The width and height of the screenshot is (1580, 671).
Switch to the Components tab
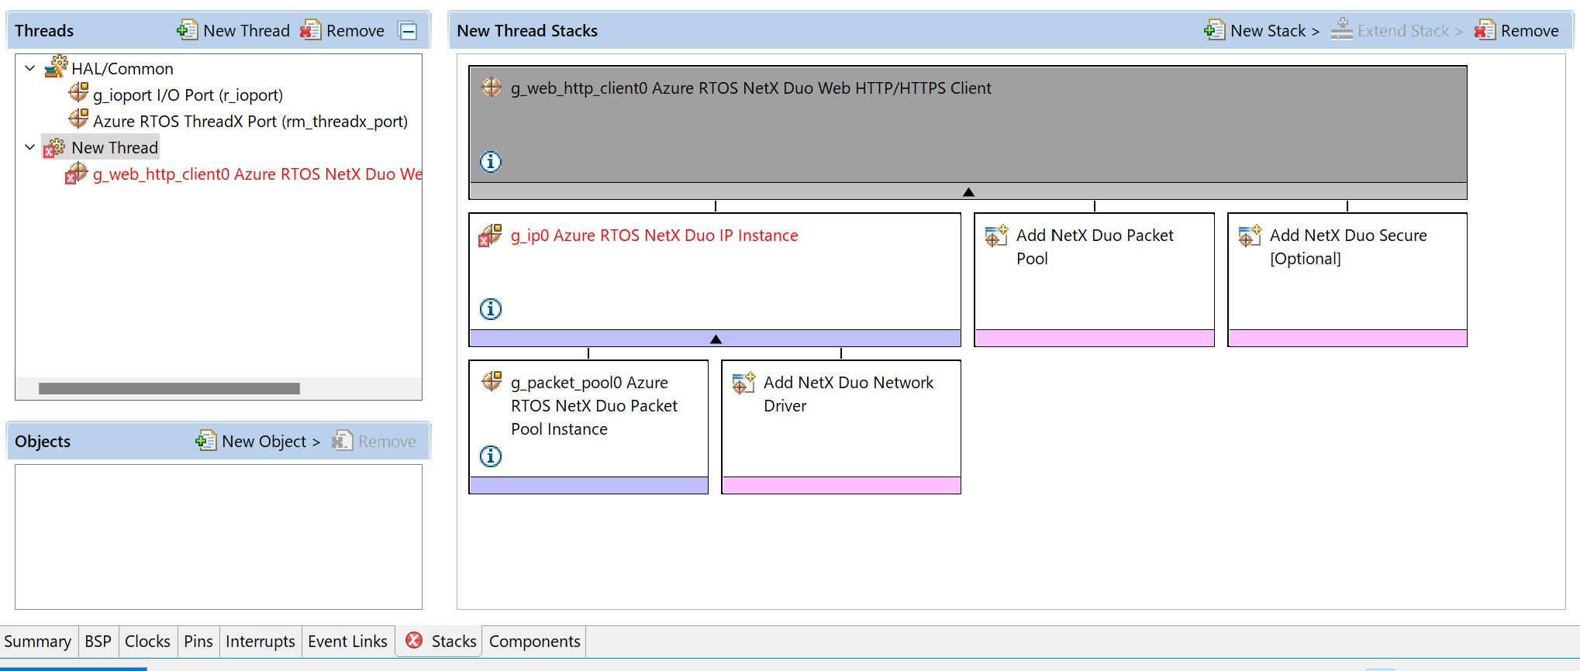click(534, 642)
